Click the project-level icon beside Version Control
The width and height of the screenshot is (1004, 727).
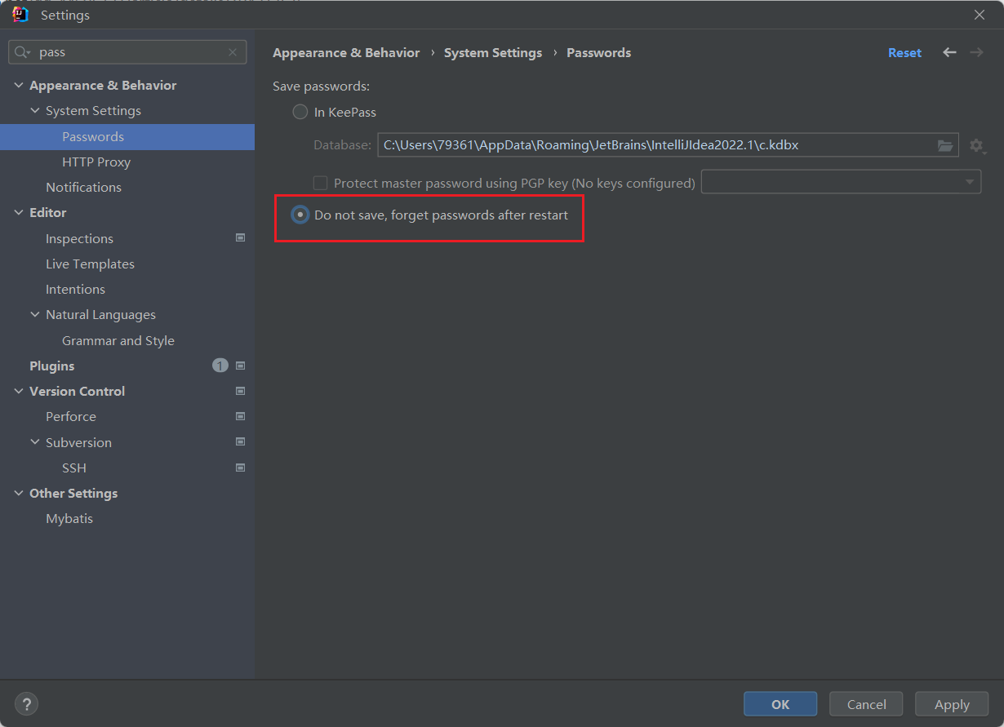[240, 391]
